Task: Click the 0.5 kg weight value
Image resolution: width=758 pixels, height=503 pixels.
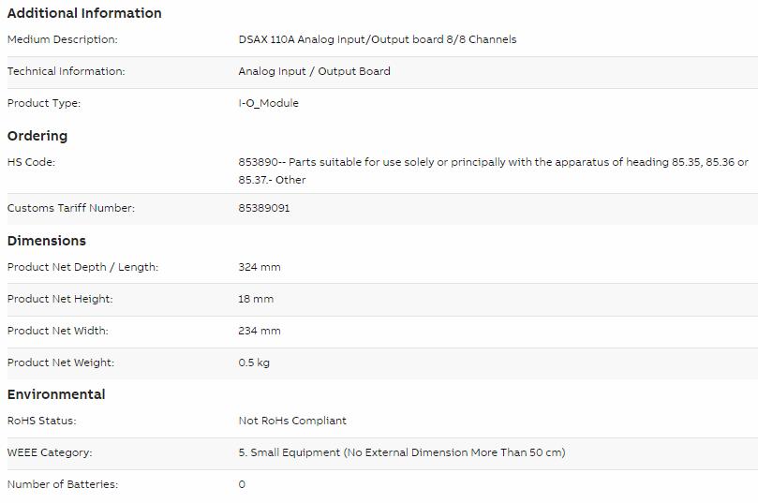Action: (254, 362)
